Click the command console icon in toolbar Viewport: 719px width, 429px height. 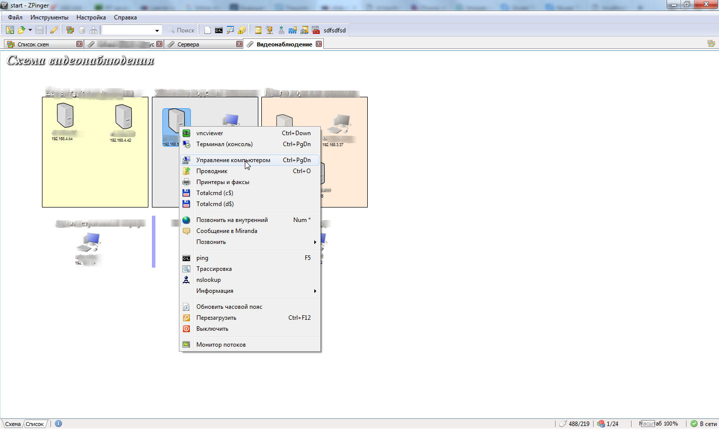(x=219, y=30)
